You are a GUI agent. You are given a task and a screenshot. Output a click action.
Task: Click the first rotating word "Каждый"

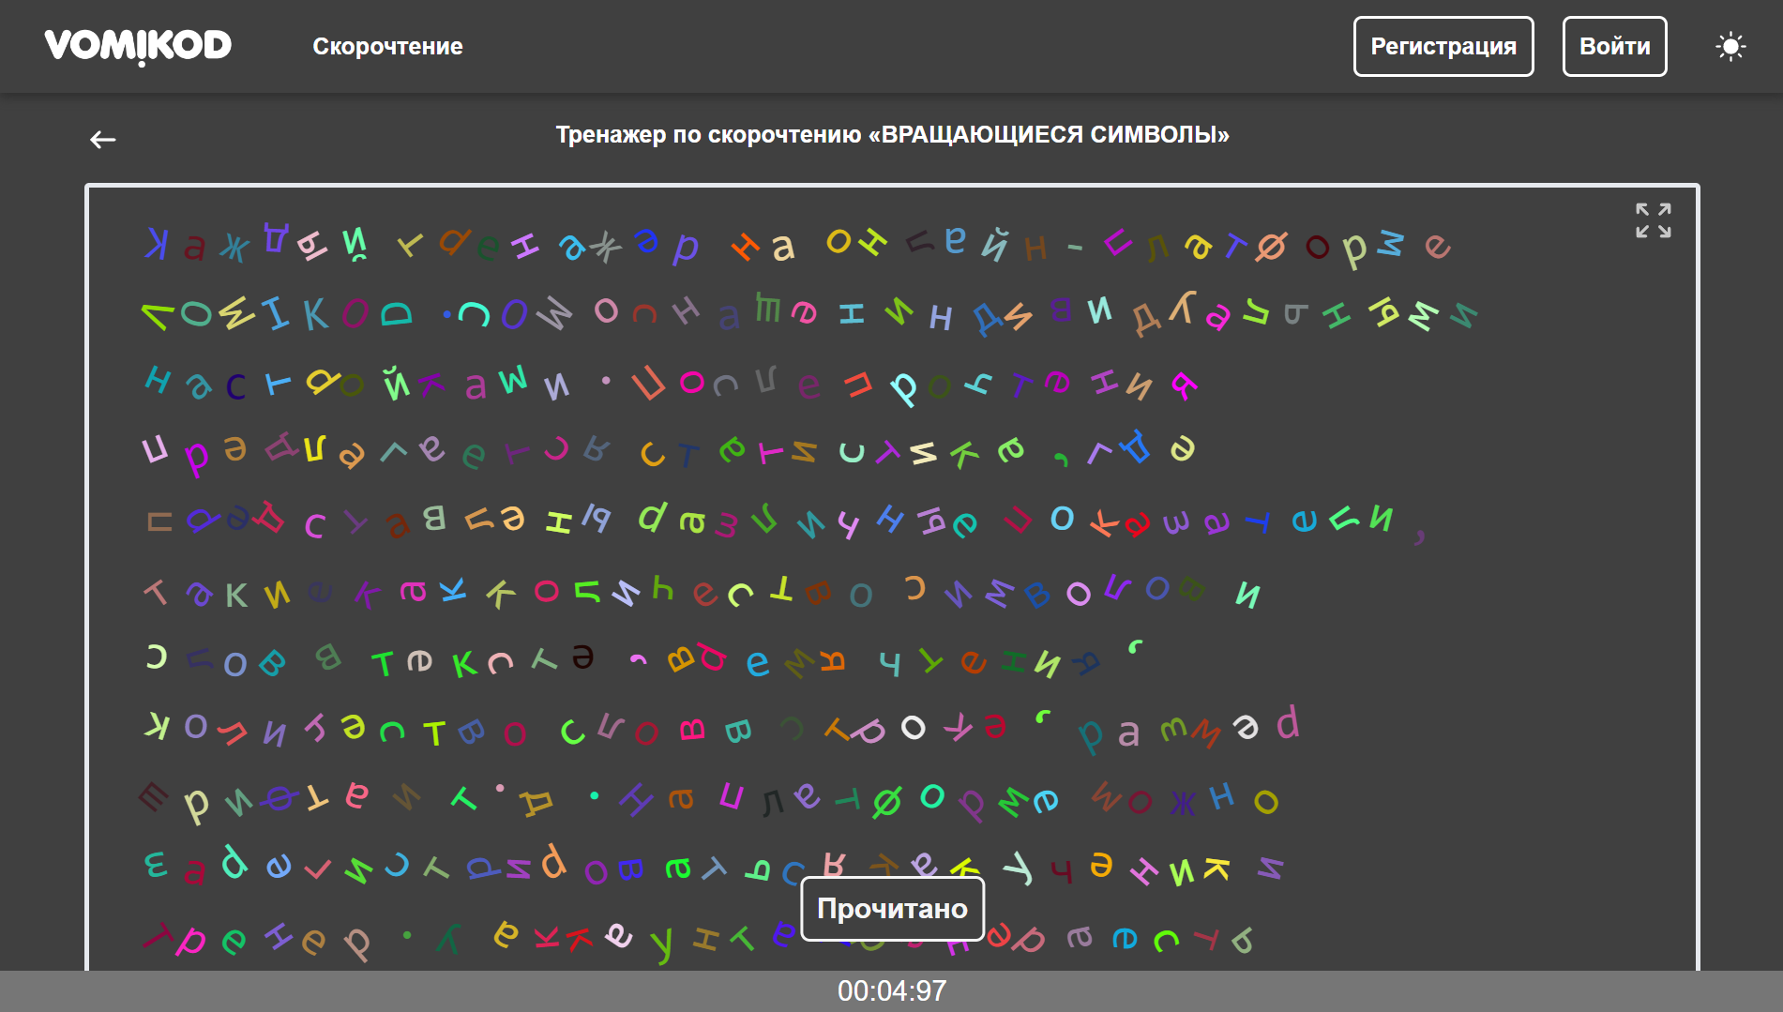(x=255, y=244)
